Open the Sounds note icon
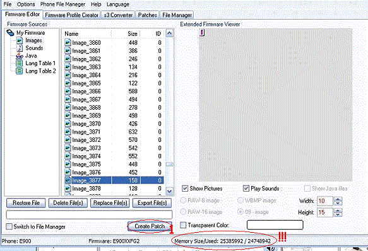The width and height of the screenshot is (368, 251). tap(20, 48)
